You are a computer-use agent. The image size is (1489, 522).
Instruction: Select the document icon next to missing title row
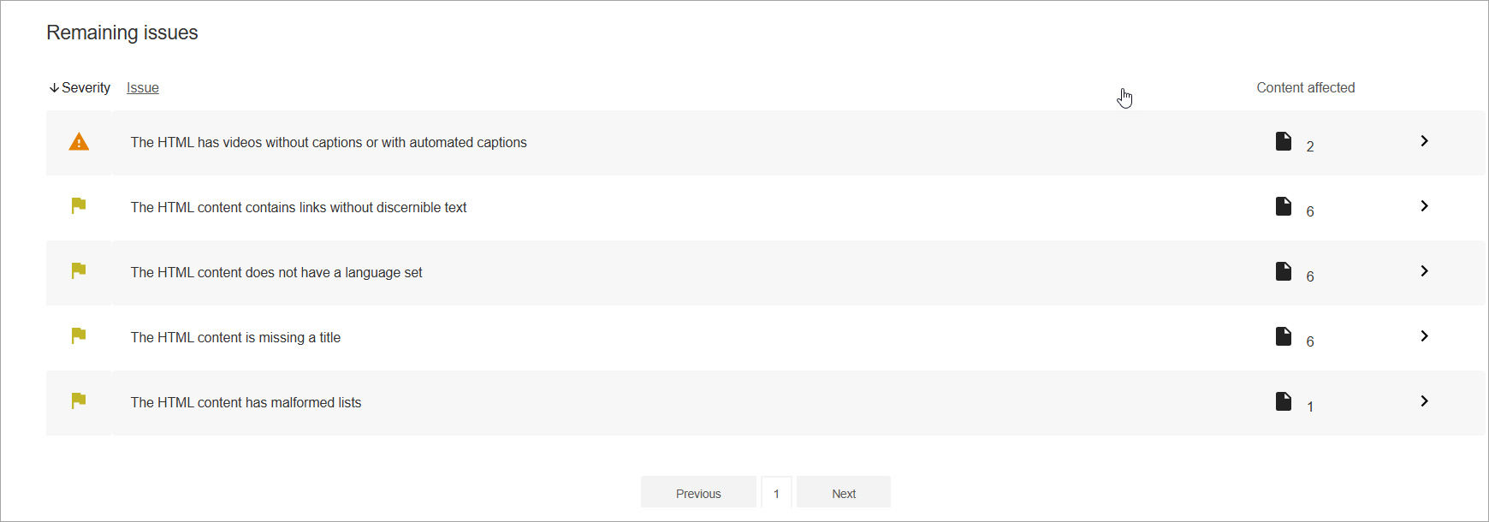click(x=1284, y=336)
